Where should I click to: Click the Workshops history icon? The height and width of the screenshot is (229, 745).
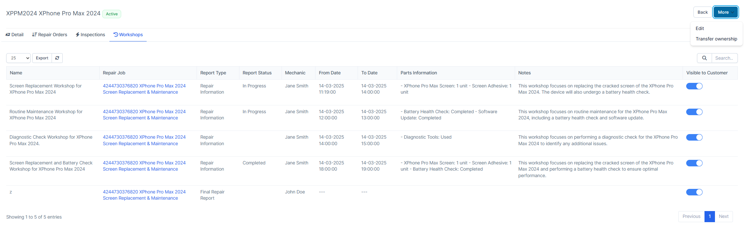[116, 35]
